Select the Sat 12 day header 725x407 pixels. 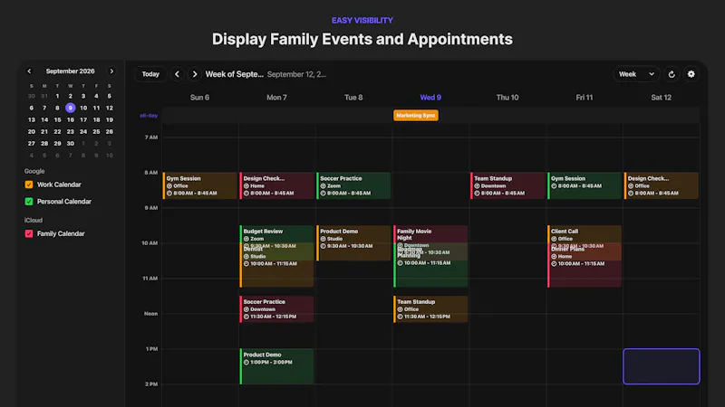(x=662, y=98)
